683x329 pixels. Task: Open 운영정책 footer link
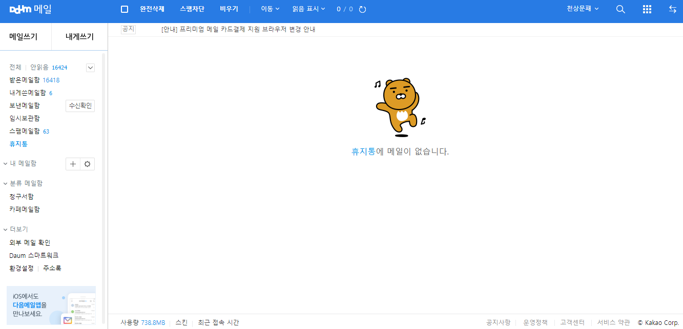(535, 323)
